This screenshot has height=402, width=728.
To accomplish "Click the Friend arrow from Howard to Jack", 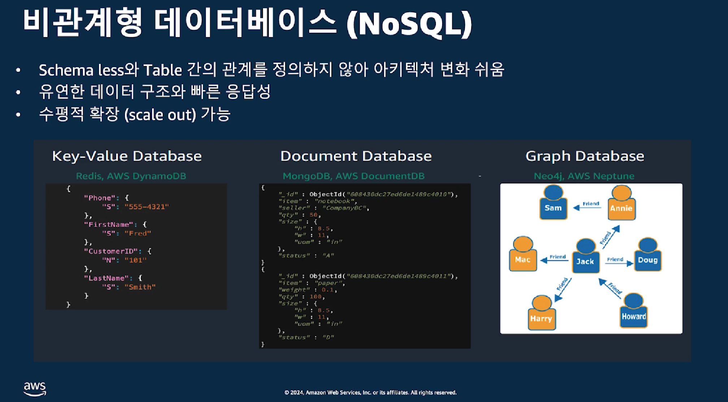I will (x=610, y=288).
